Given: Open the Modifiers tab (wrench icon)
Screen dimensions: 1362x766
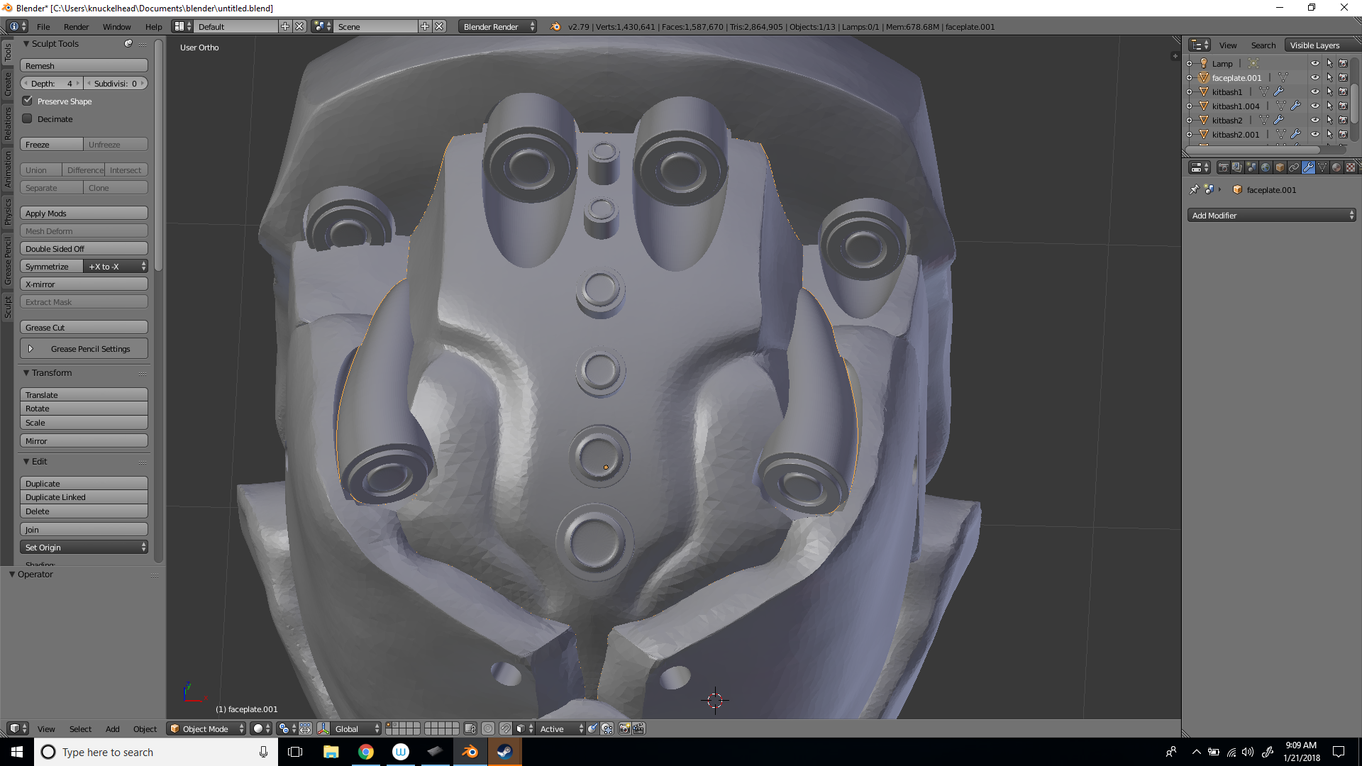Looking at the screenshot, I should (x=1308, y=168).
